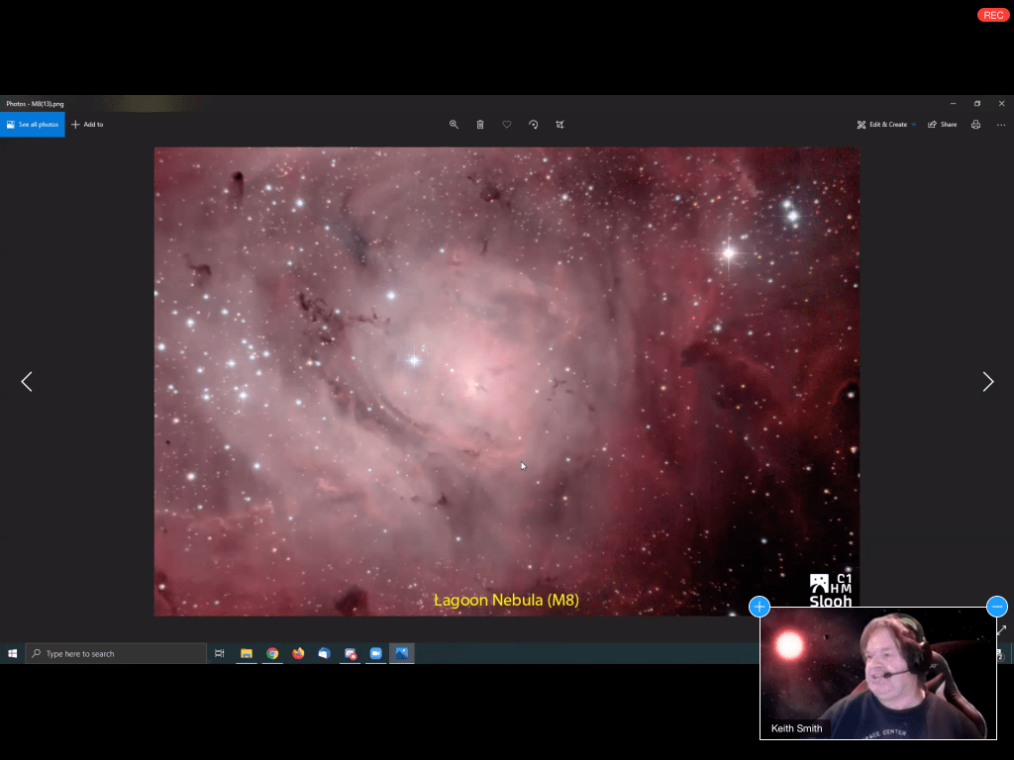This screenshot has width=1014, height=760.
Task: Click the Windows search box
Action: pyautogui.click(x=116, y=653)
